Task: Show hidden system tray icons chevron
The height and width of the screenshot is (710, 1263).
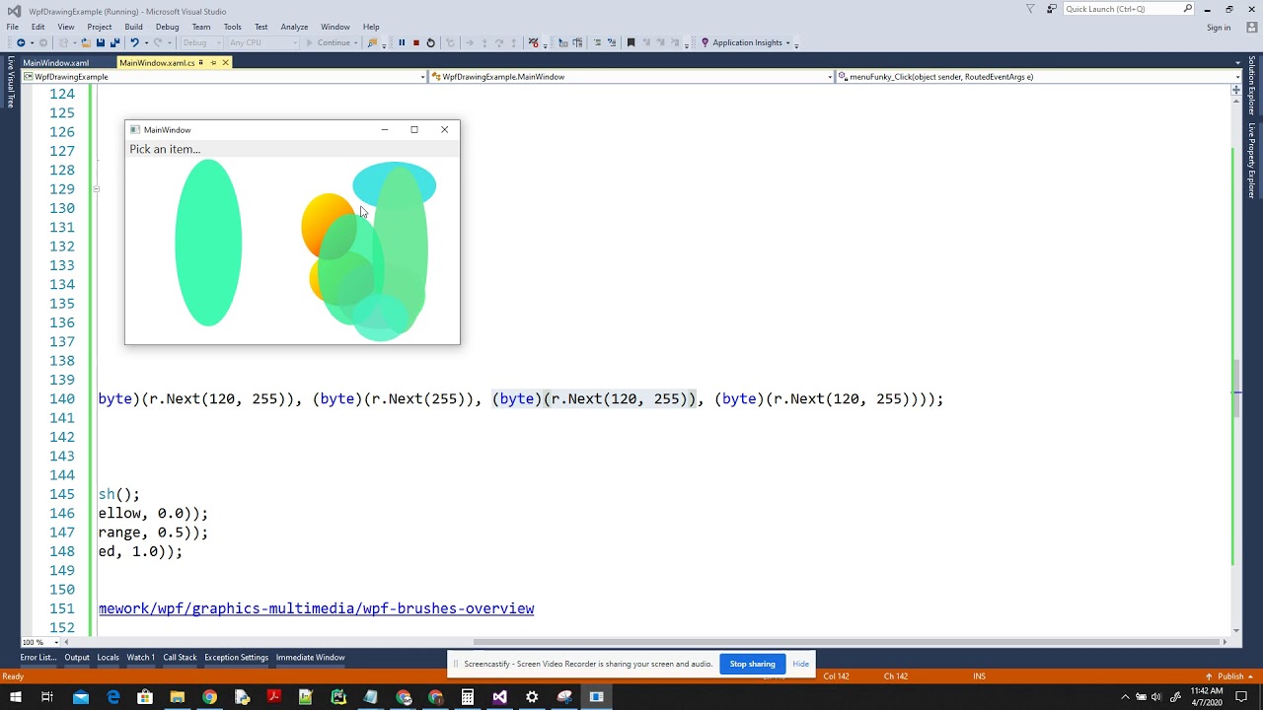Action: [1125, 697]
